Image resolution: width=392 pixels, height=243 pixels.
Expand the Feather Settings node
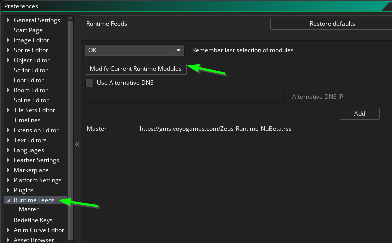click(8, 160)
